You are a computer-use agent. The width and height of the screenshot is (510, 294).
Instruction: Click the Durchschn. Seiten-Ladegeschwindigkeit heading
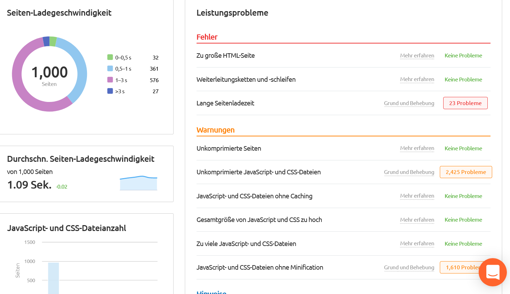pos(81,159)
